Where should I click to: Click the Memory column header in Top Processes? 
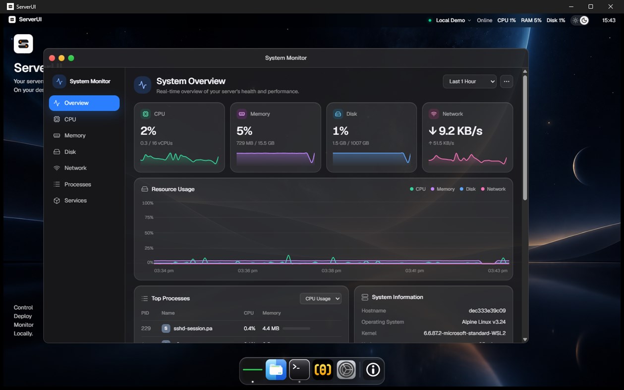[x=272, y=313]
